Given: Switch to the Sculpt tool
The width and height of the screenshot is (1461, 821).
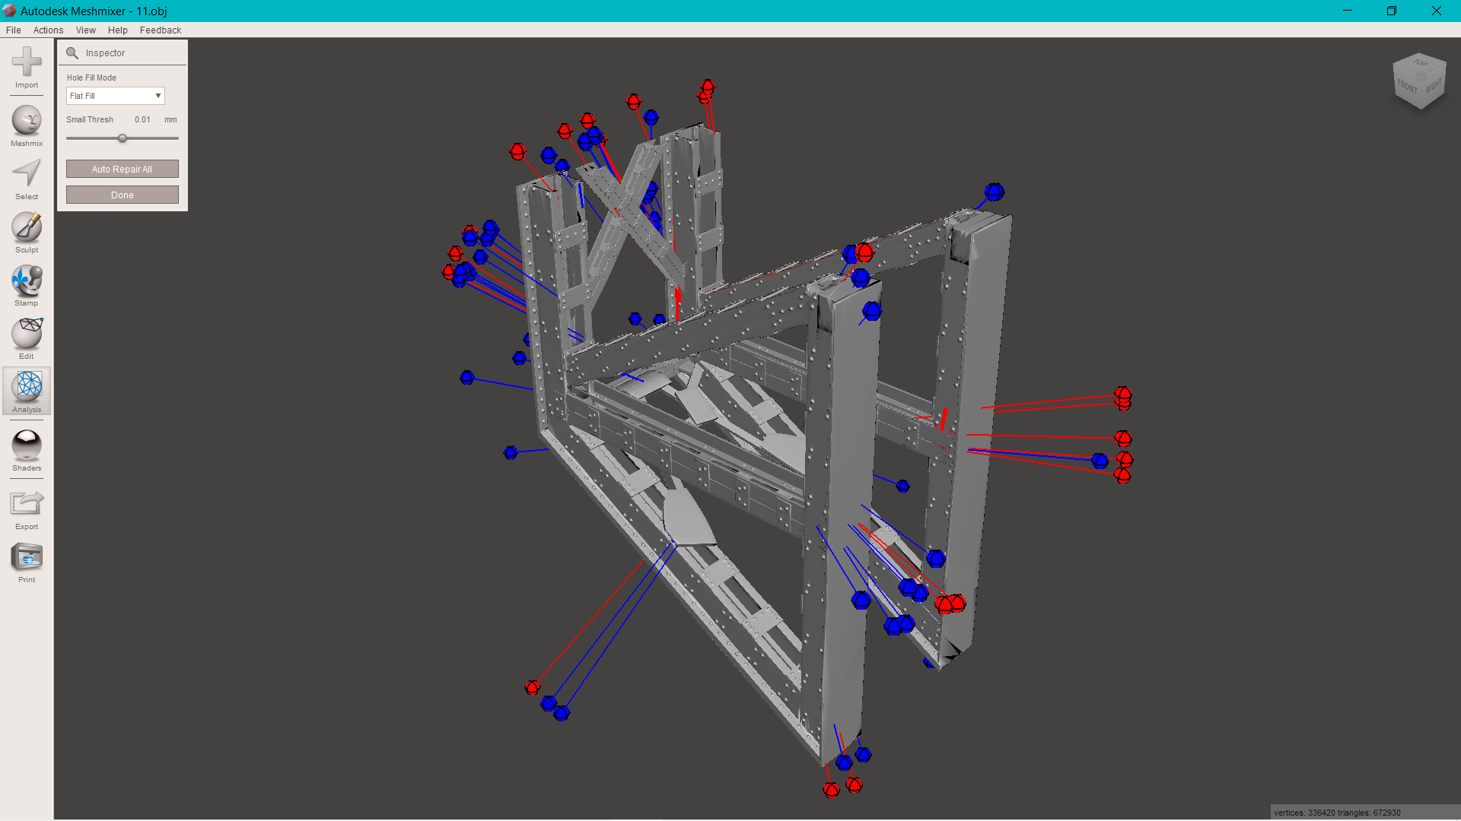Looking at the screenshot, I should [x=26, y=230].
